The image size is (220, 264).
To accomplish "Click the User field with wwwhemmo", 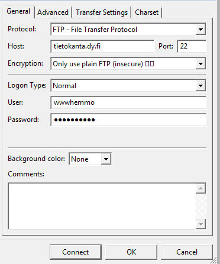I will pyautogui.click(x=128, y=102).
